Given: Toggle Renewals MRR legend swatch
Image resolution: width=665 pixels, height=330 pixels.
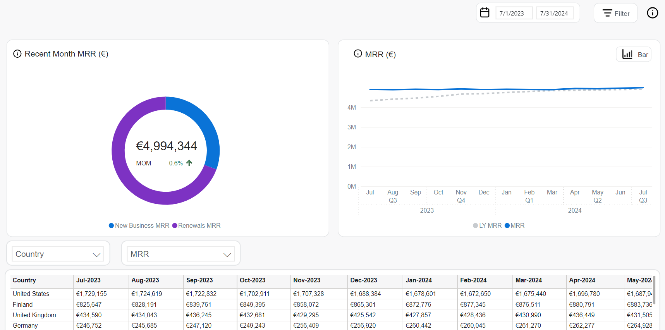Looking at the screenshot, I should click(x=175, y=225).
